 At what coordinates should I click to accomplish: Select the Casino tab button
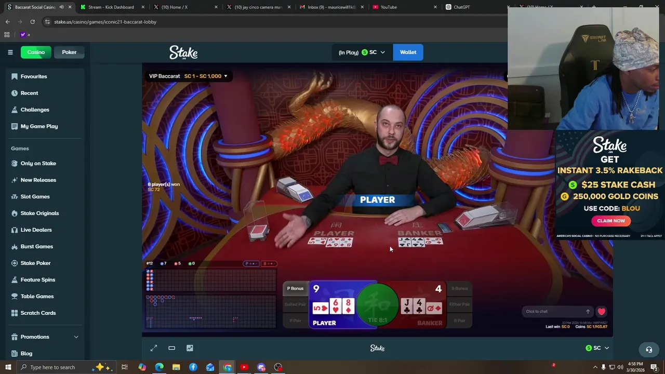(x=36, y=52)
